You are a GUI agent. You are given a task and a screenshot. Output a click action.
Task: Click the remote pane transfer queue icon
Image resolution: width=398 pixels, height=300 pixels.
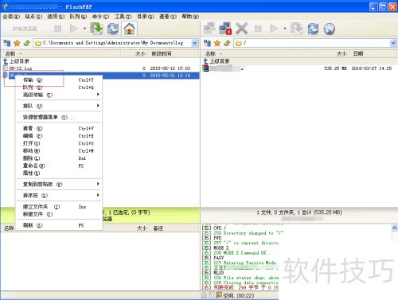click(297, 29)
